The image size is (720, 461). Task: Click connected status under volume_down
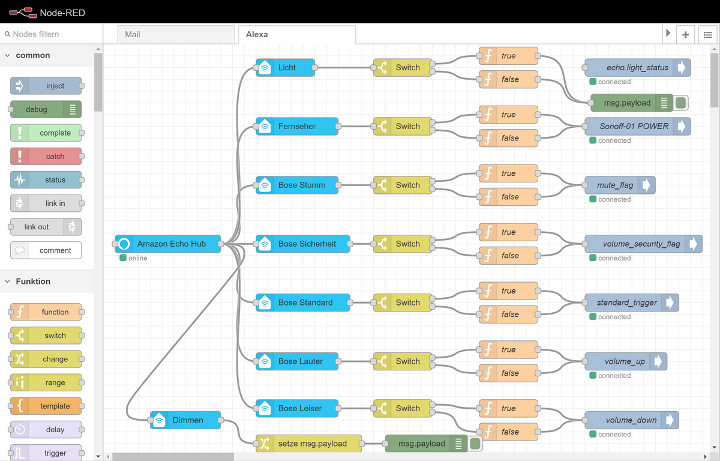click(x=610, y=435)
